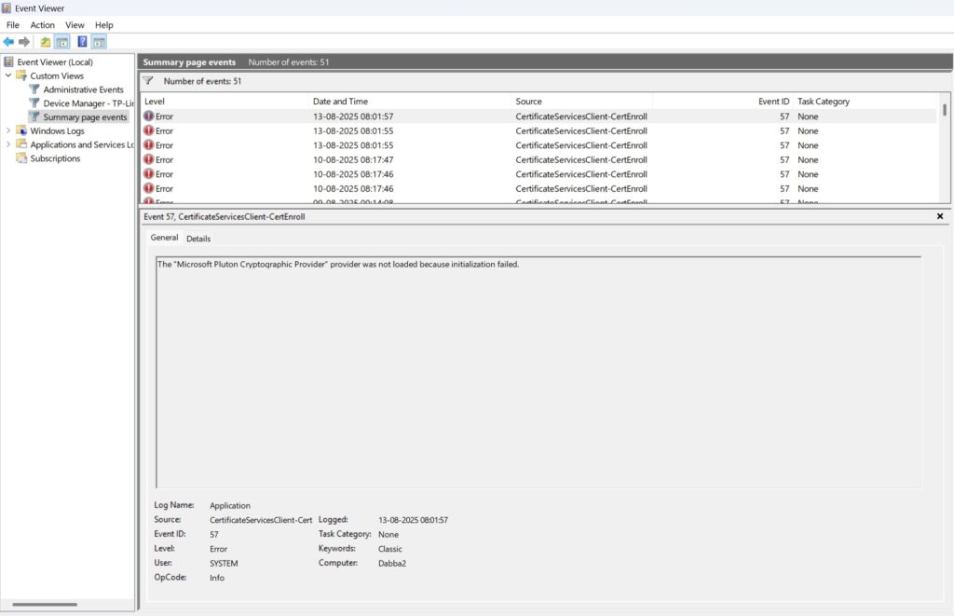Click the Back navigation arrow
Viewport: 954px width, 616px height.
(x=8, y=41)
